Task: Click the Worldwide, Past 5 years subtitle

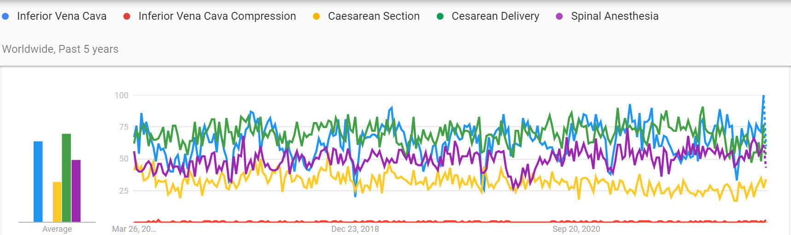Action: coord(60,49)
